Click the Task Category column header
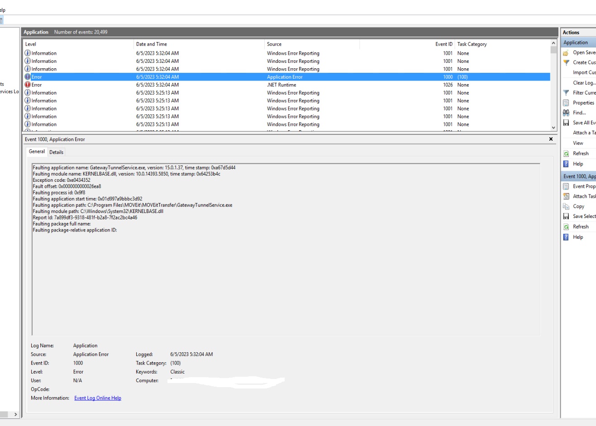Viewport: 596px width, 426px height. click(x=502, y=44)
